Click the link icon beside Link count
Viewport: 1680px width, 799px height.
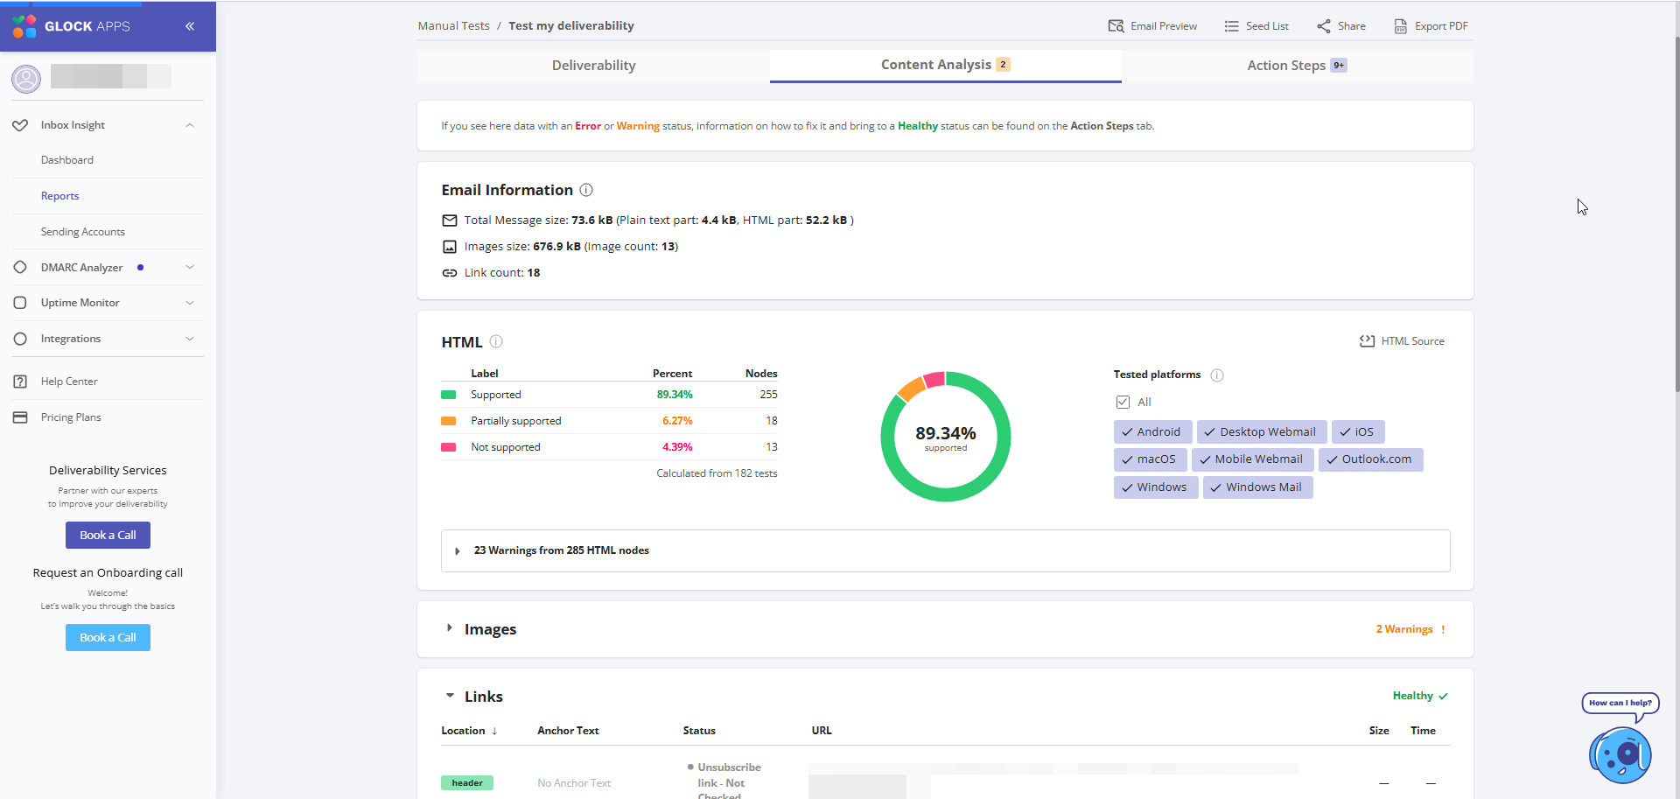tap(450, 273)
